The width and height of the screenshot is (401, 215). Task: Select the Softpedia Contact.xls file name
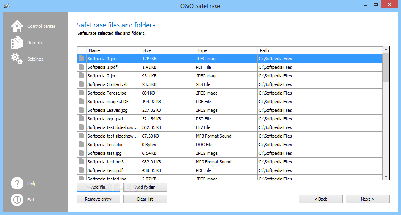click(x=108, y=84)
